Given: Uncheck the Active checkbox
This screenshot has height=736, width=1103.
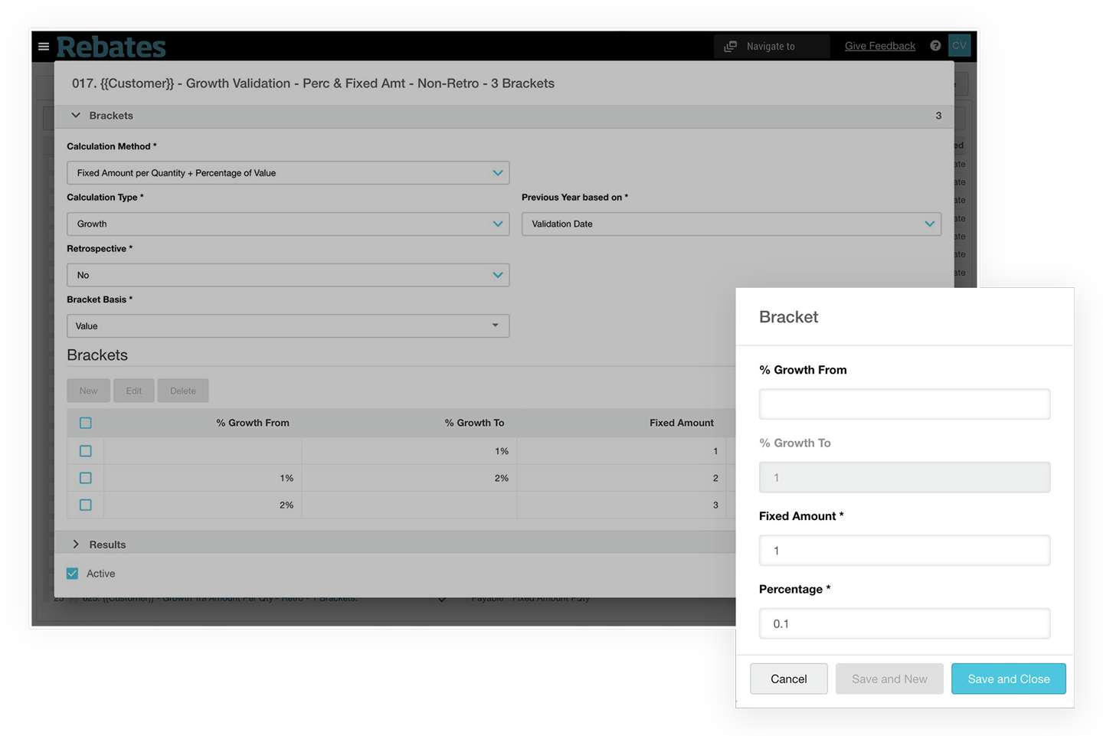Looking at the screenshot, I should 72,573.
